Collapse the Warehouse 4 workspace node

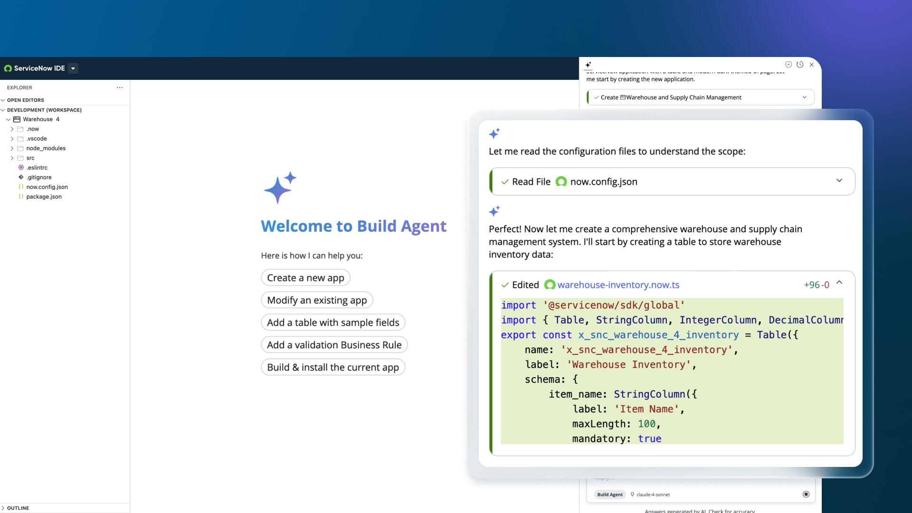click(9, 119)
